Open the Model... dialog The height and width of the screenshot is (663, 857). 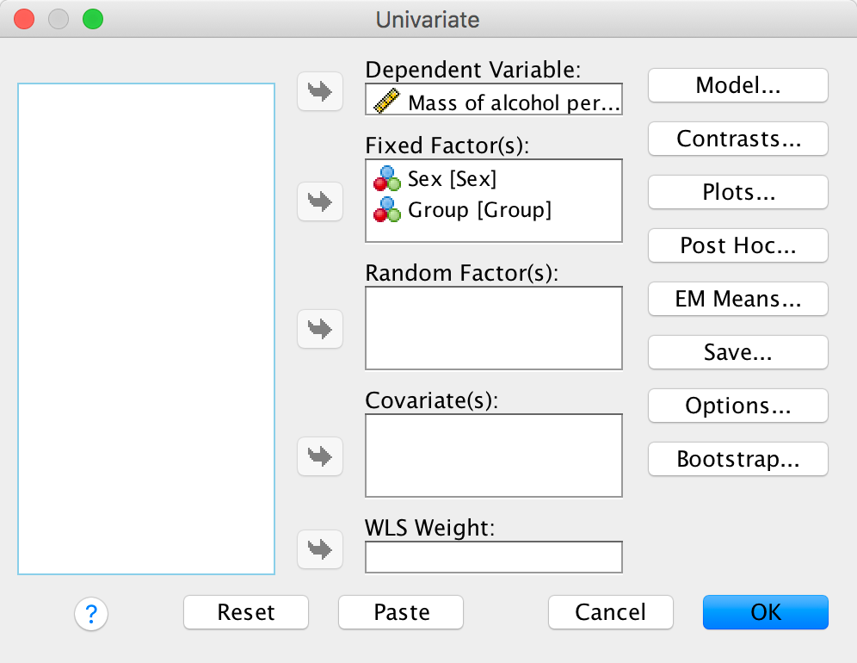(737, 85)
